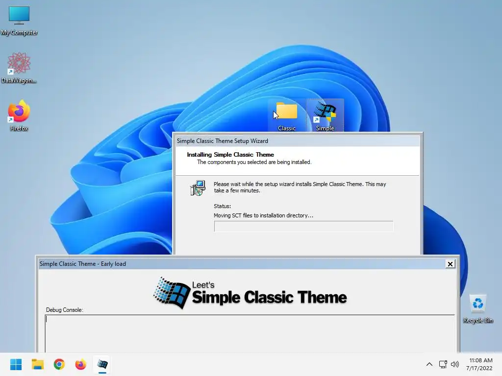Click 'Moving SCT files to installation directory...' status text

pyautogui.click(x=263, y=215)
